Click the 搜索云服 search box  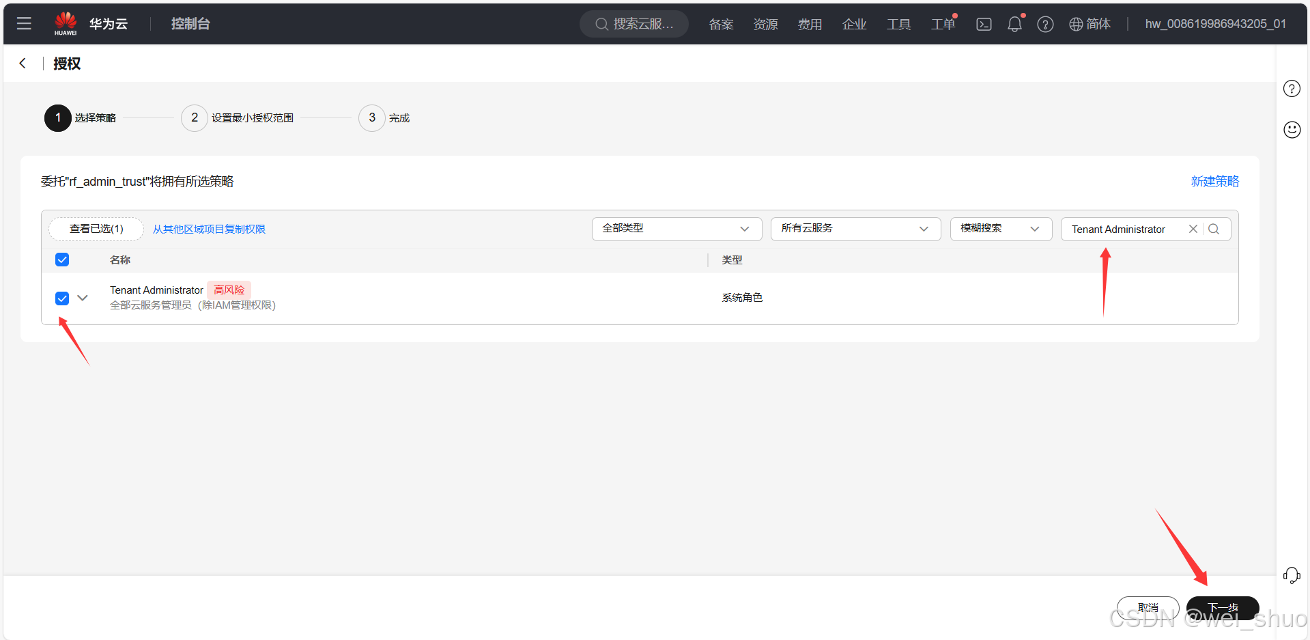click(x=634, y=24)
